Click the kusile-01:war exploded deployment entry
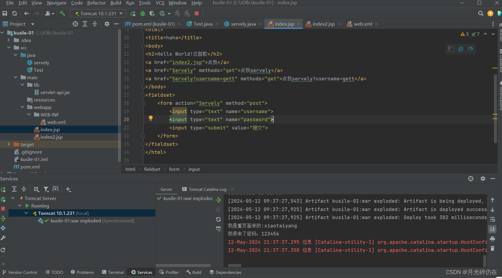 point(185,198)
